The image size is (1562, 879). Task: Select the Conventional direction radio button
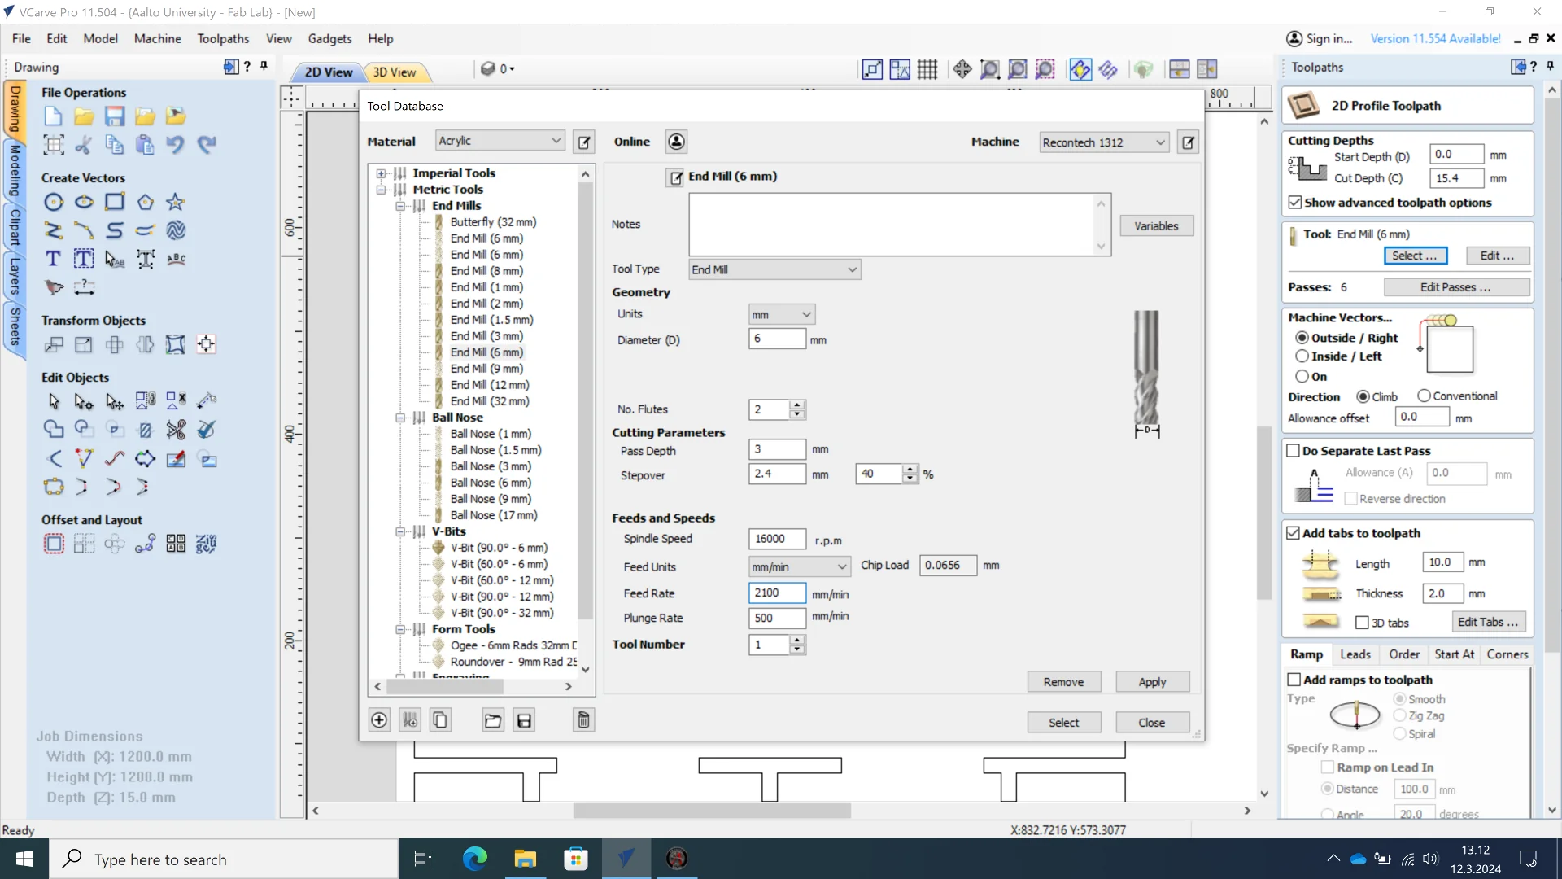click(1424, 396)
